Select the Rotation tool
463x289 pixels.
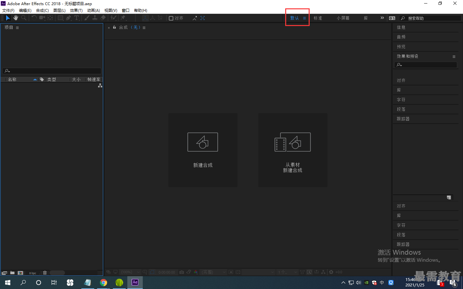[x=34, y=18]
